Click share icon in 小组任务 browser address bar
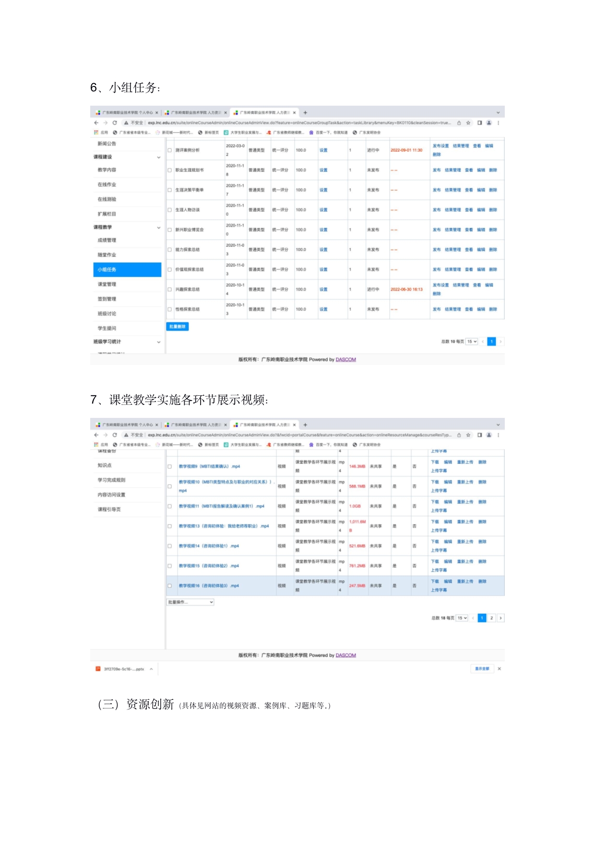Viewport: 595px width, 842px height. click(459, 123)
